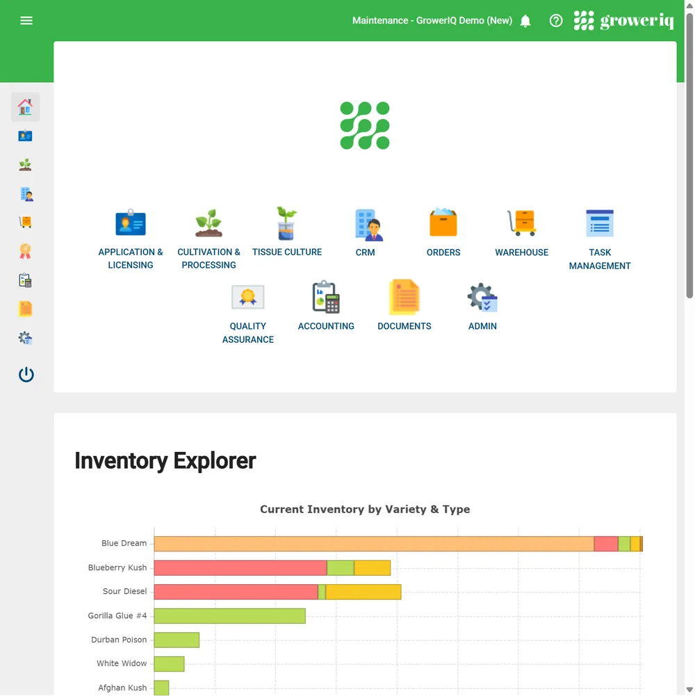The height and width of the screenshot is (696, 695).
Task: Click the scrollbar down arrow
Action: (689, 690)
